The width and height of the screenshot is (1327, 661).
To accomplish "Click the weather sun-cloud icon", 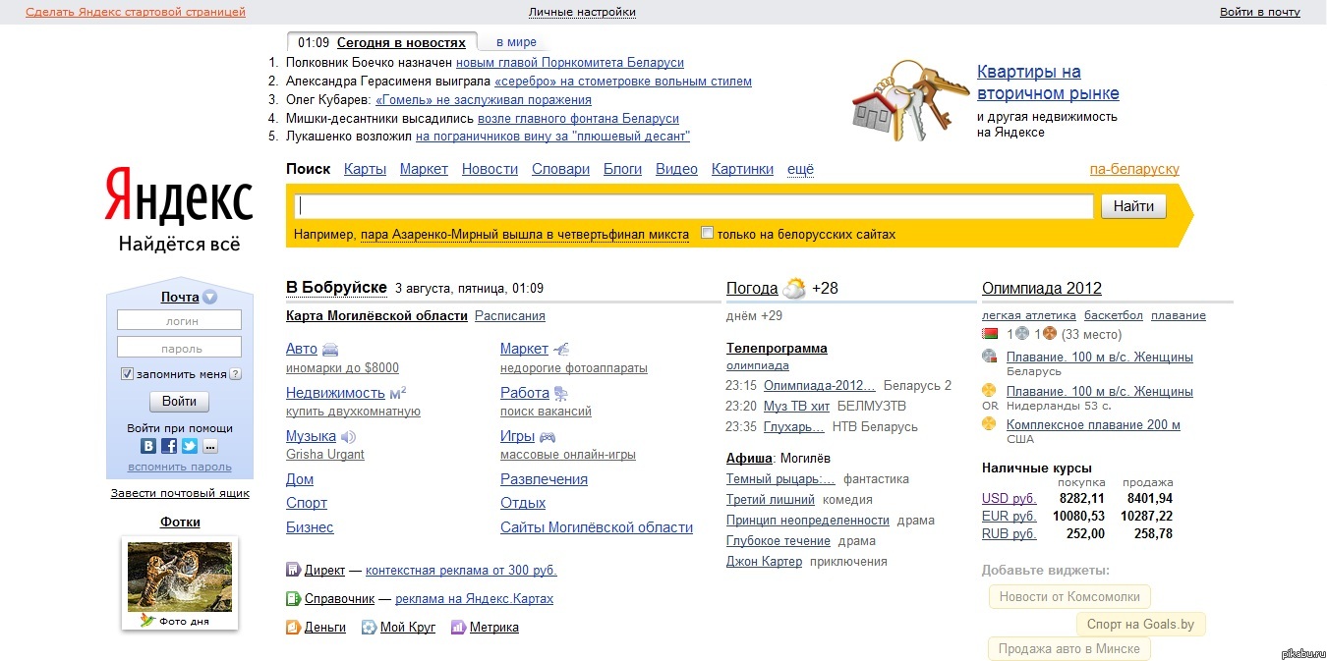I will pyautogui.click(x=794, y=289).
